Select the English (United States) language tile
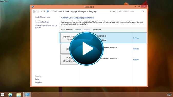The image size is (173, 97). [69, 38]
